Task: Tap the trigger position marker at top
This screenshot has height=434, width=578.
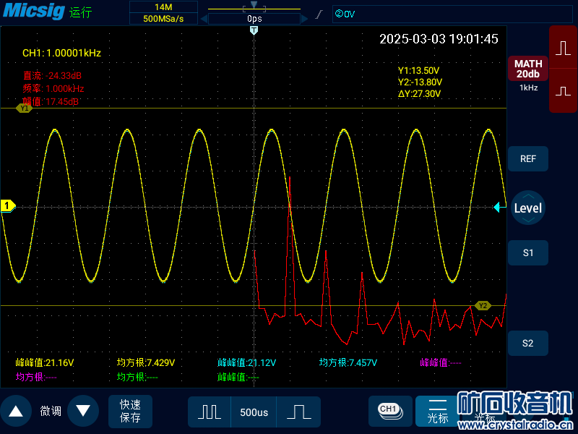Action: (254, 30)
